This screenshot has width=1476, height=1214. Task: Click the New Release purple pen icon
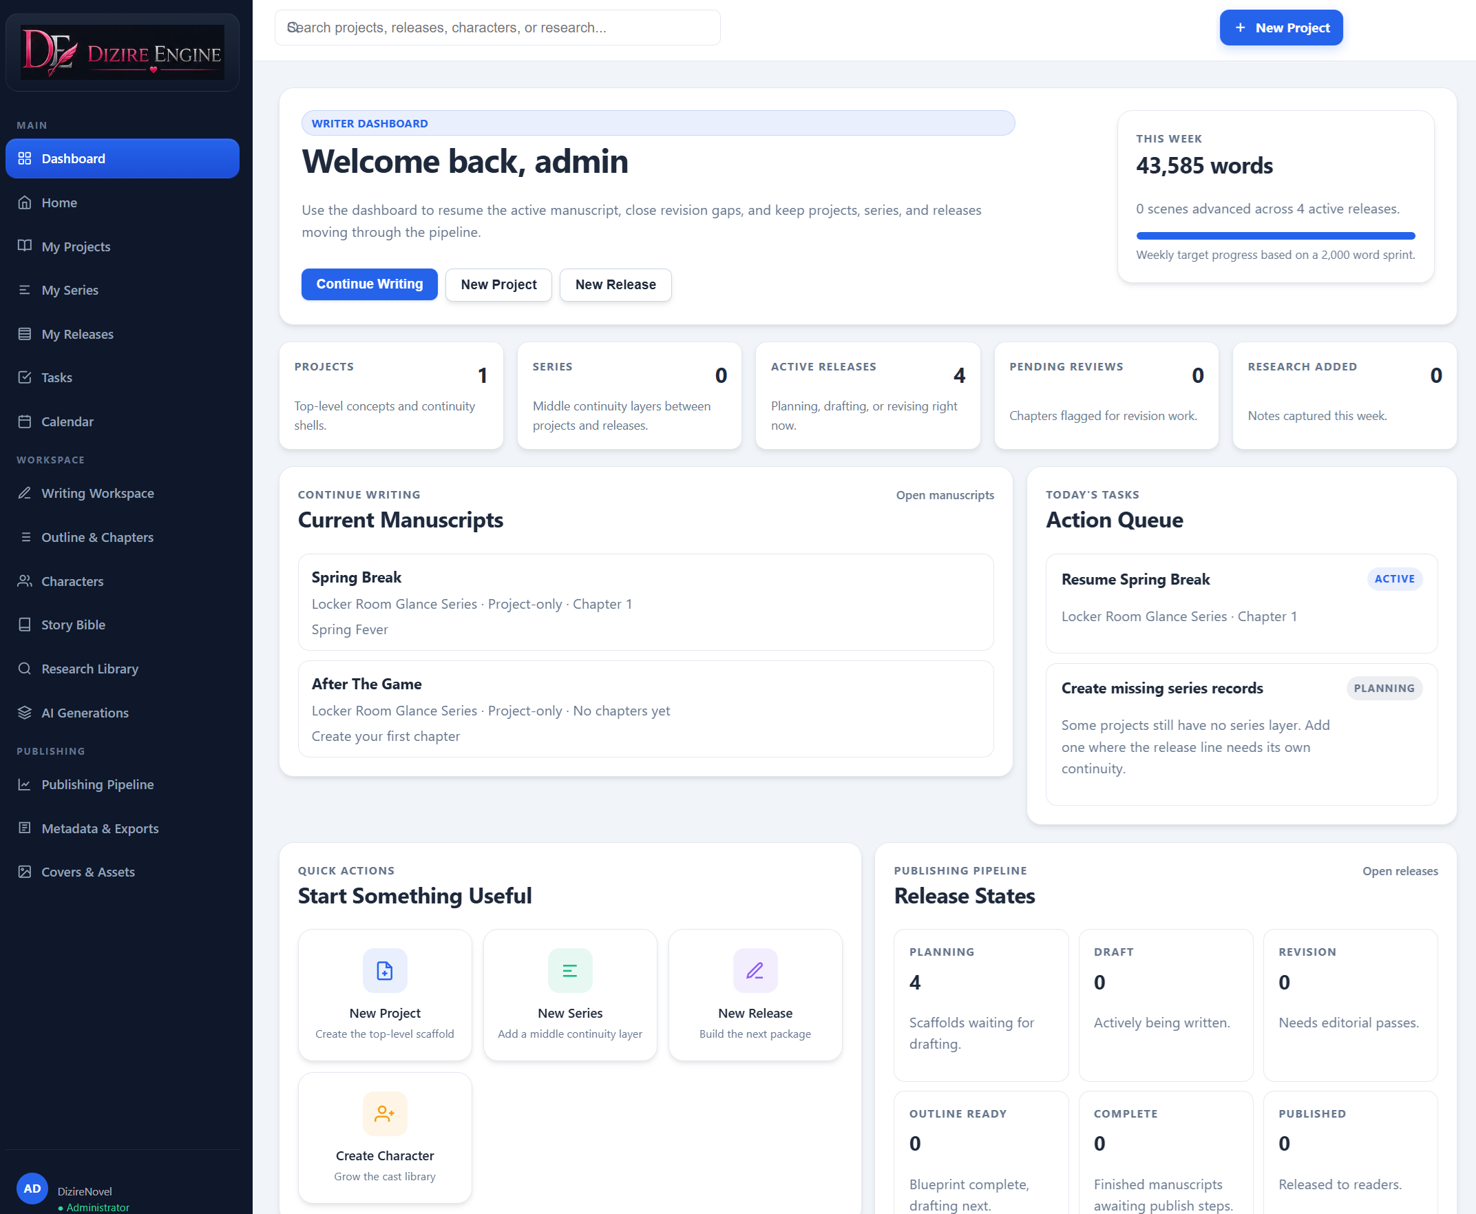click(x=755, y=970)
